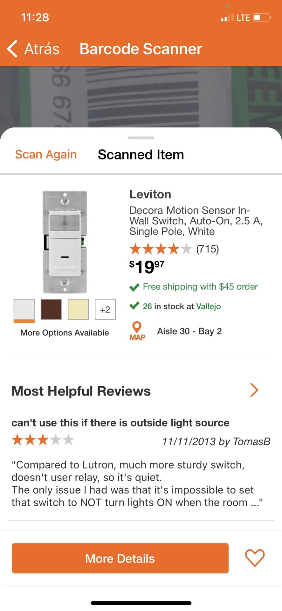Select Scanned Item tab
The height and width of the screenshot is (611, 282).
[x=141, y=155]
